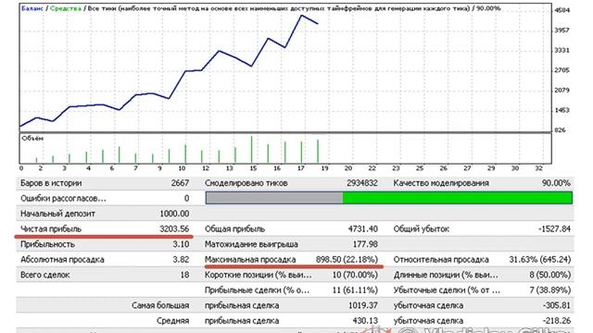Click 'Общий убыток' label
Viewport: 593px width, 333px height.
(421, 229)
